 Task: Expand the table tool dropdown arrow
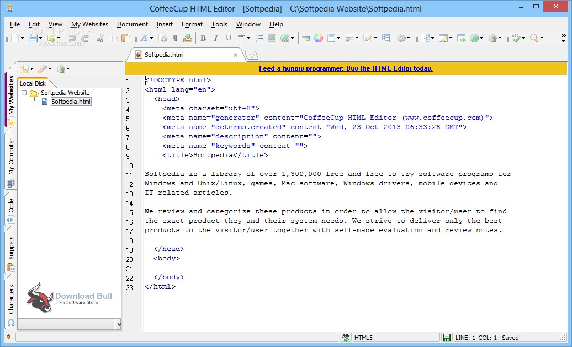[338, 38]
